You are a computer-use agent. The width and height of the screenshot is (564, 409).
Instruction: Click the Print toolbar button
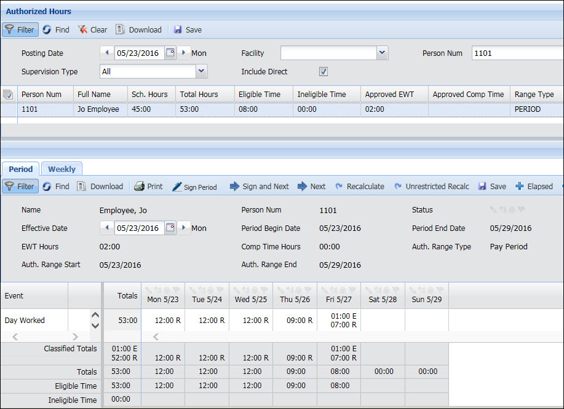coord(148,186)
